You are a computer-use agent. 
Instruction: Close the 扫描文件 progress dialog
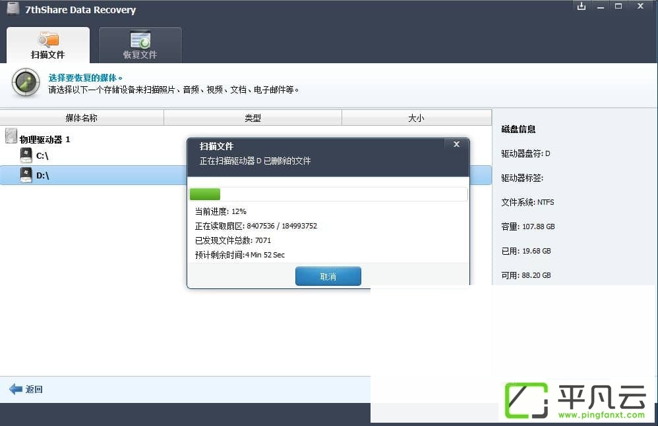tap(456, 144)
